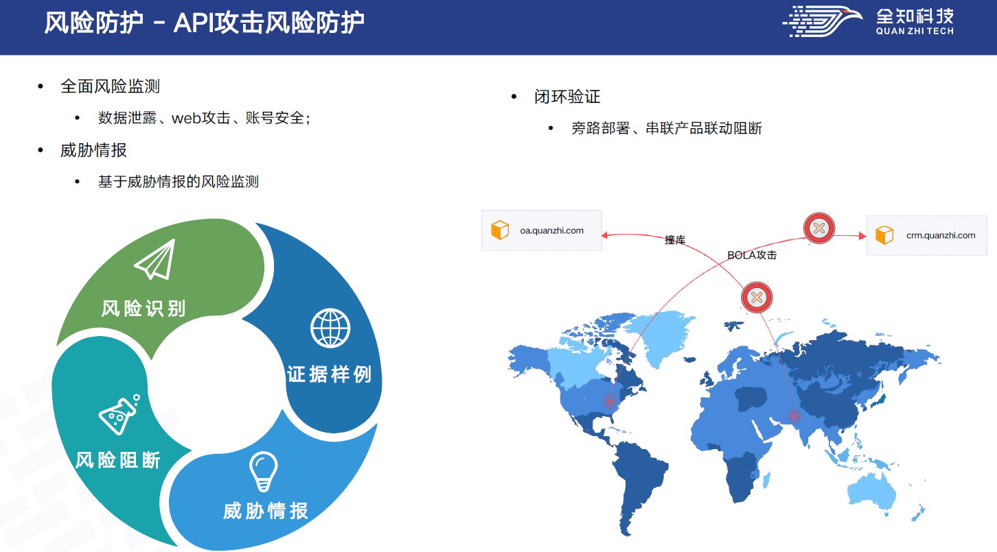Click the slide title 风险防护 - API攻击风险防护
The height and width of the screenshot is (552, 997).
pos(204,23)
